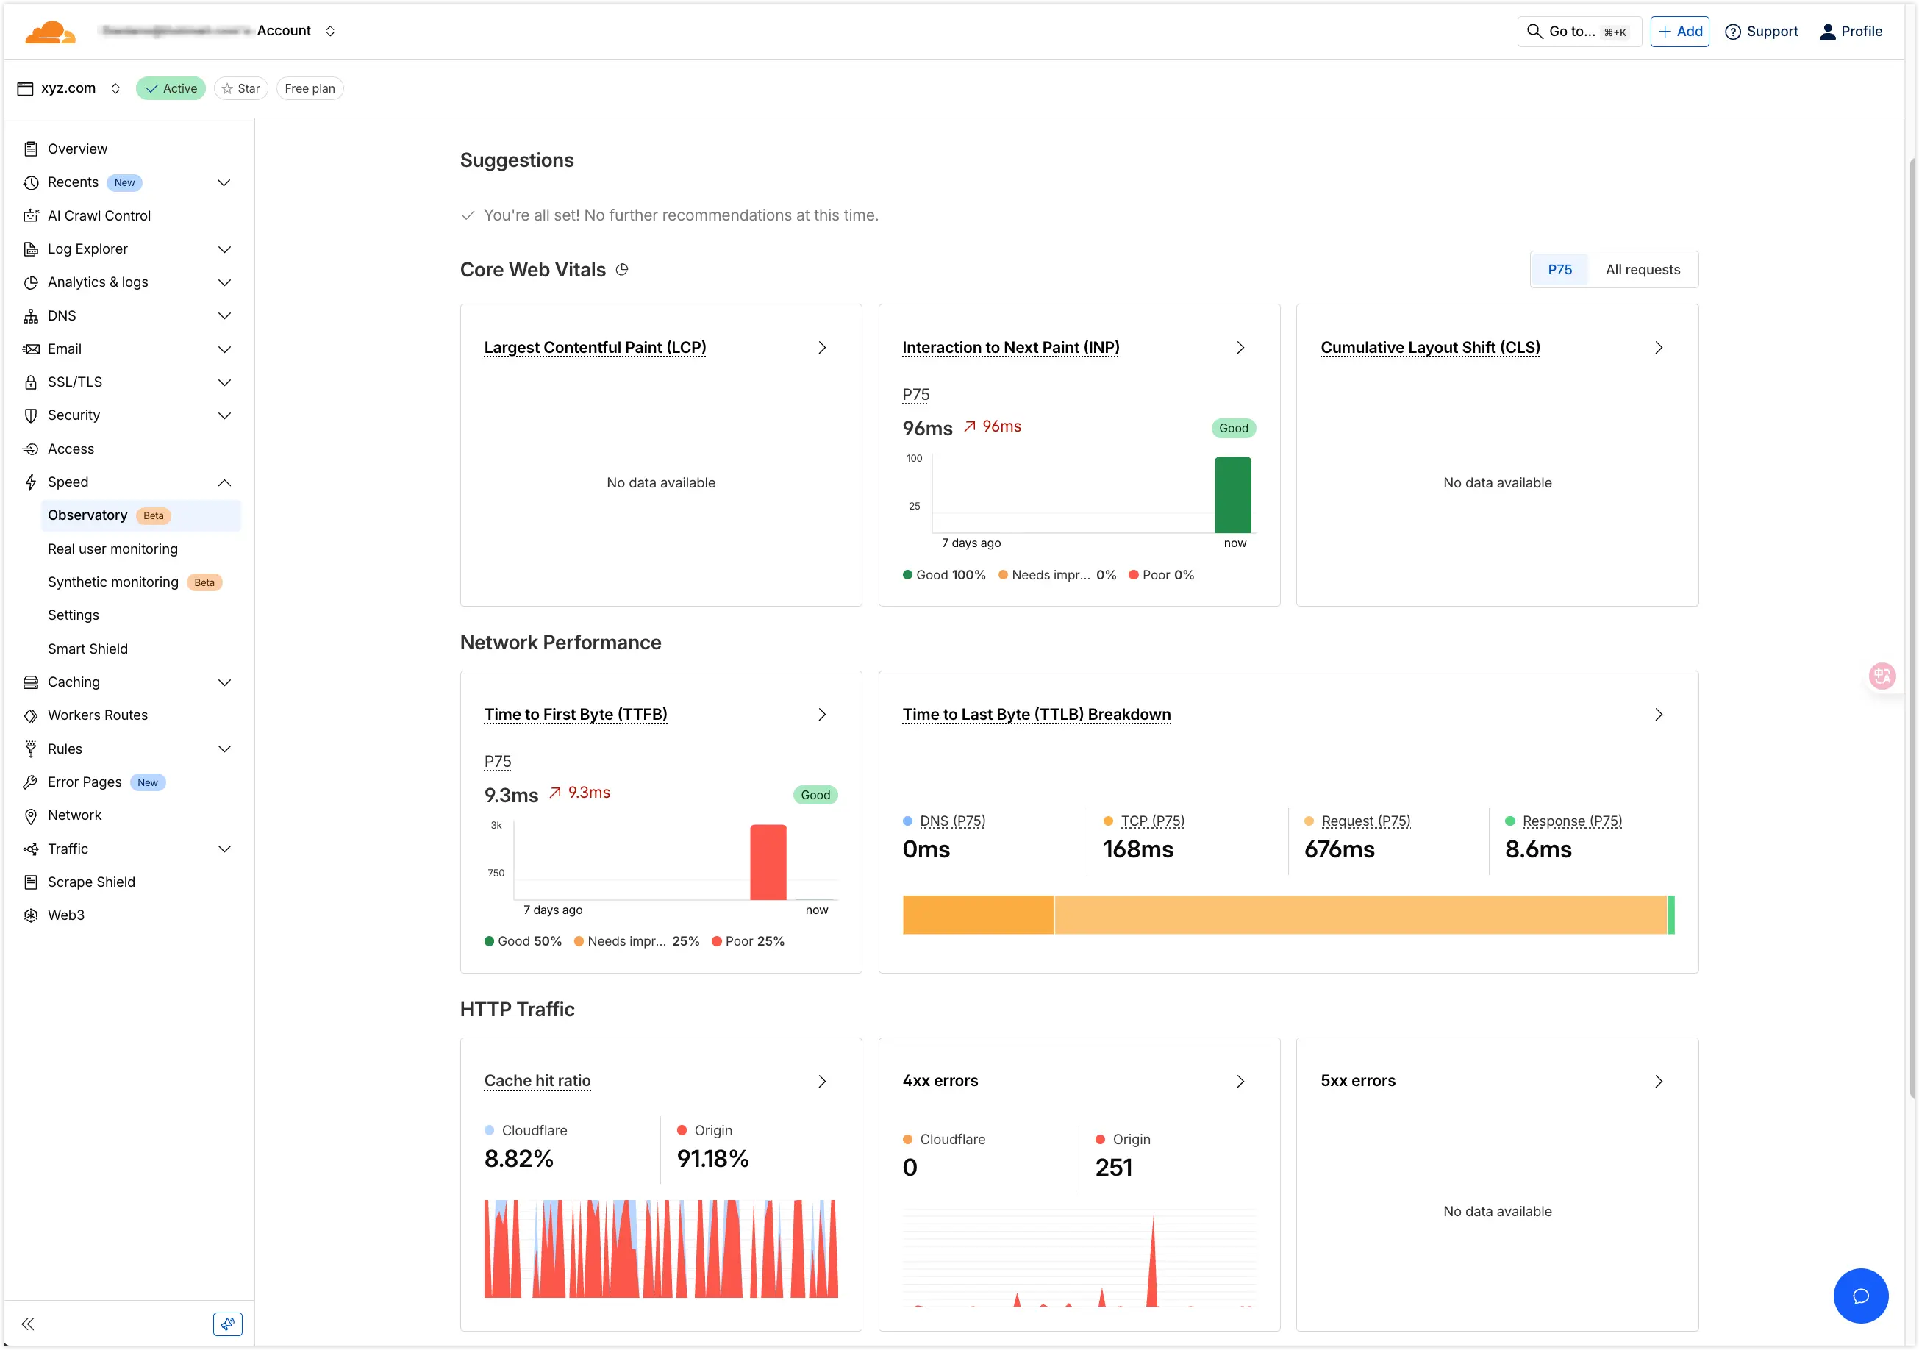Collapse the Speed section
The height and width of the screenshot is (1350, 1919).
224,482
